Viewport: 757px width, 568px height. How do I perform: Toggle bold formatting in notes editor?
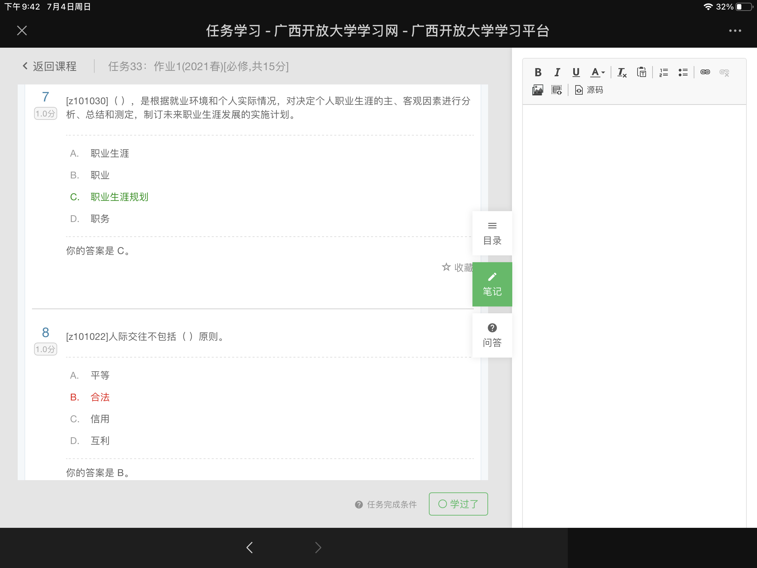538,72
